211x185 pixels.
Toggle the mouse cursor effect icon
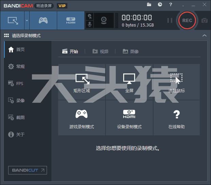pyautogui.click(x=90, y=17)
